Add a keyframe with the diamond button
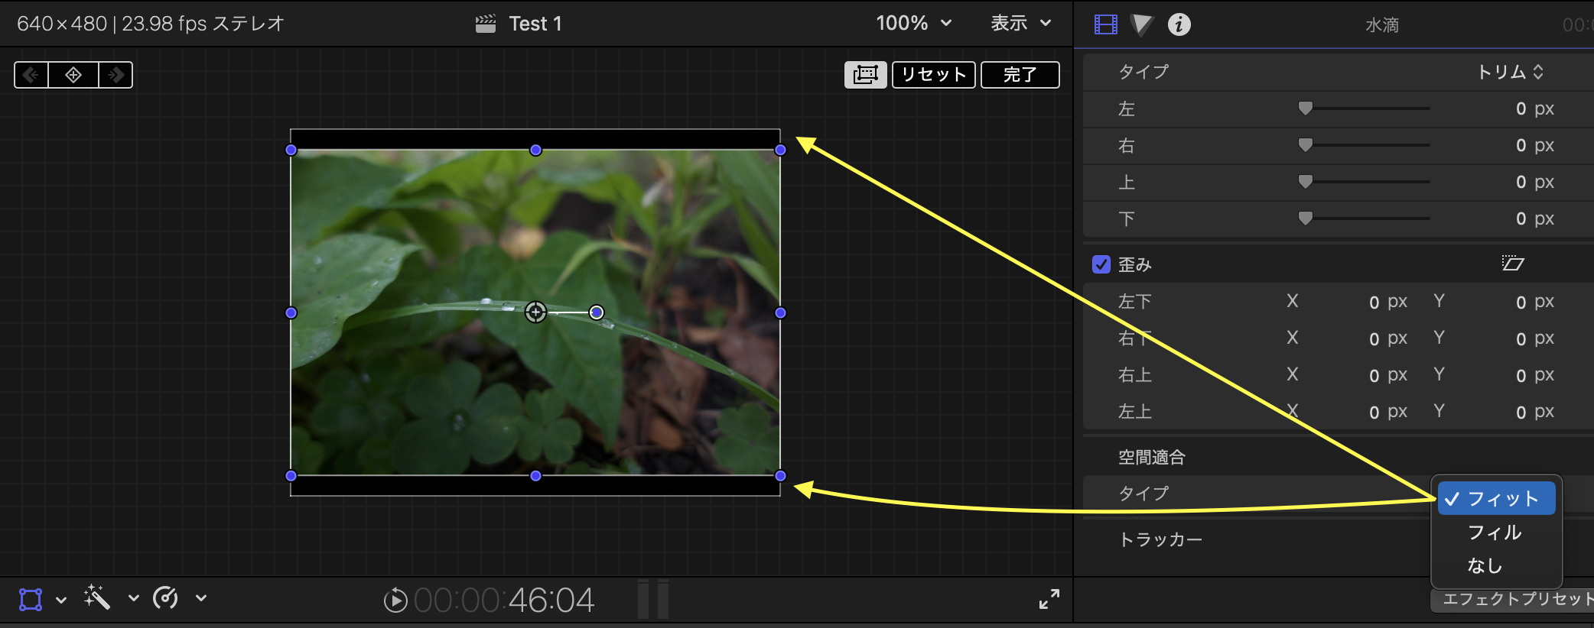Viewport: 1594px width, 628px height. pyautogui.click(x=73, y=75)
